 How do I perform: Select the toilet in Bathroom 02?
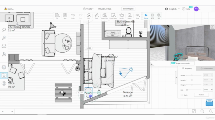tap(129, 32)
